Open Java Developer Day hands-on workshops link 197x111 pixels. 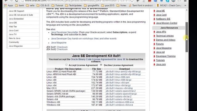point(84,39)
